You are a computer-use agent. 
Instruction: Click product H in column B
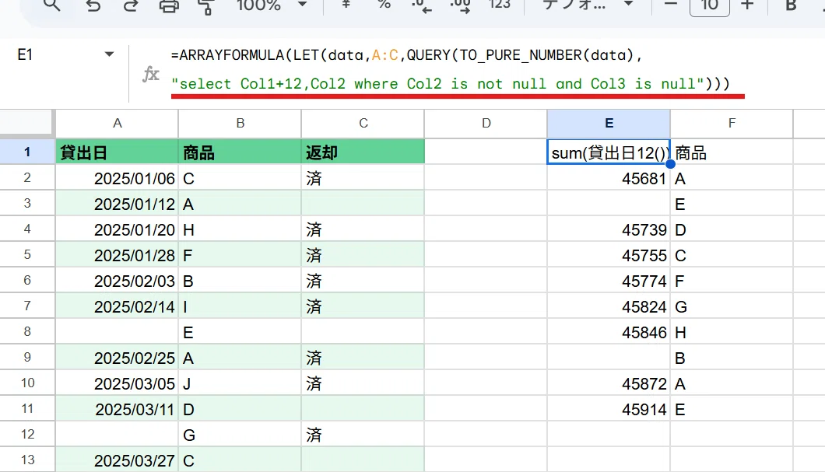pos(188,229)
